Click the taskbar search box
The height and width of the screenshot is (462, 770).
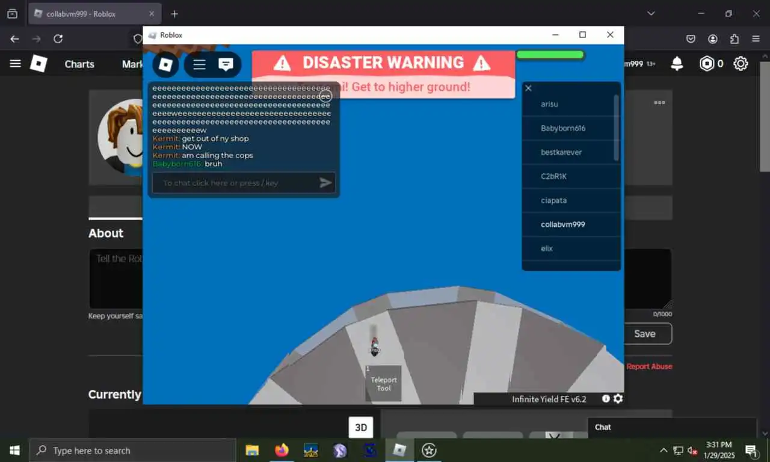pos(132,450)
